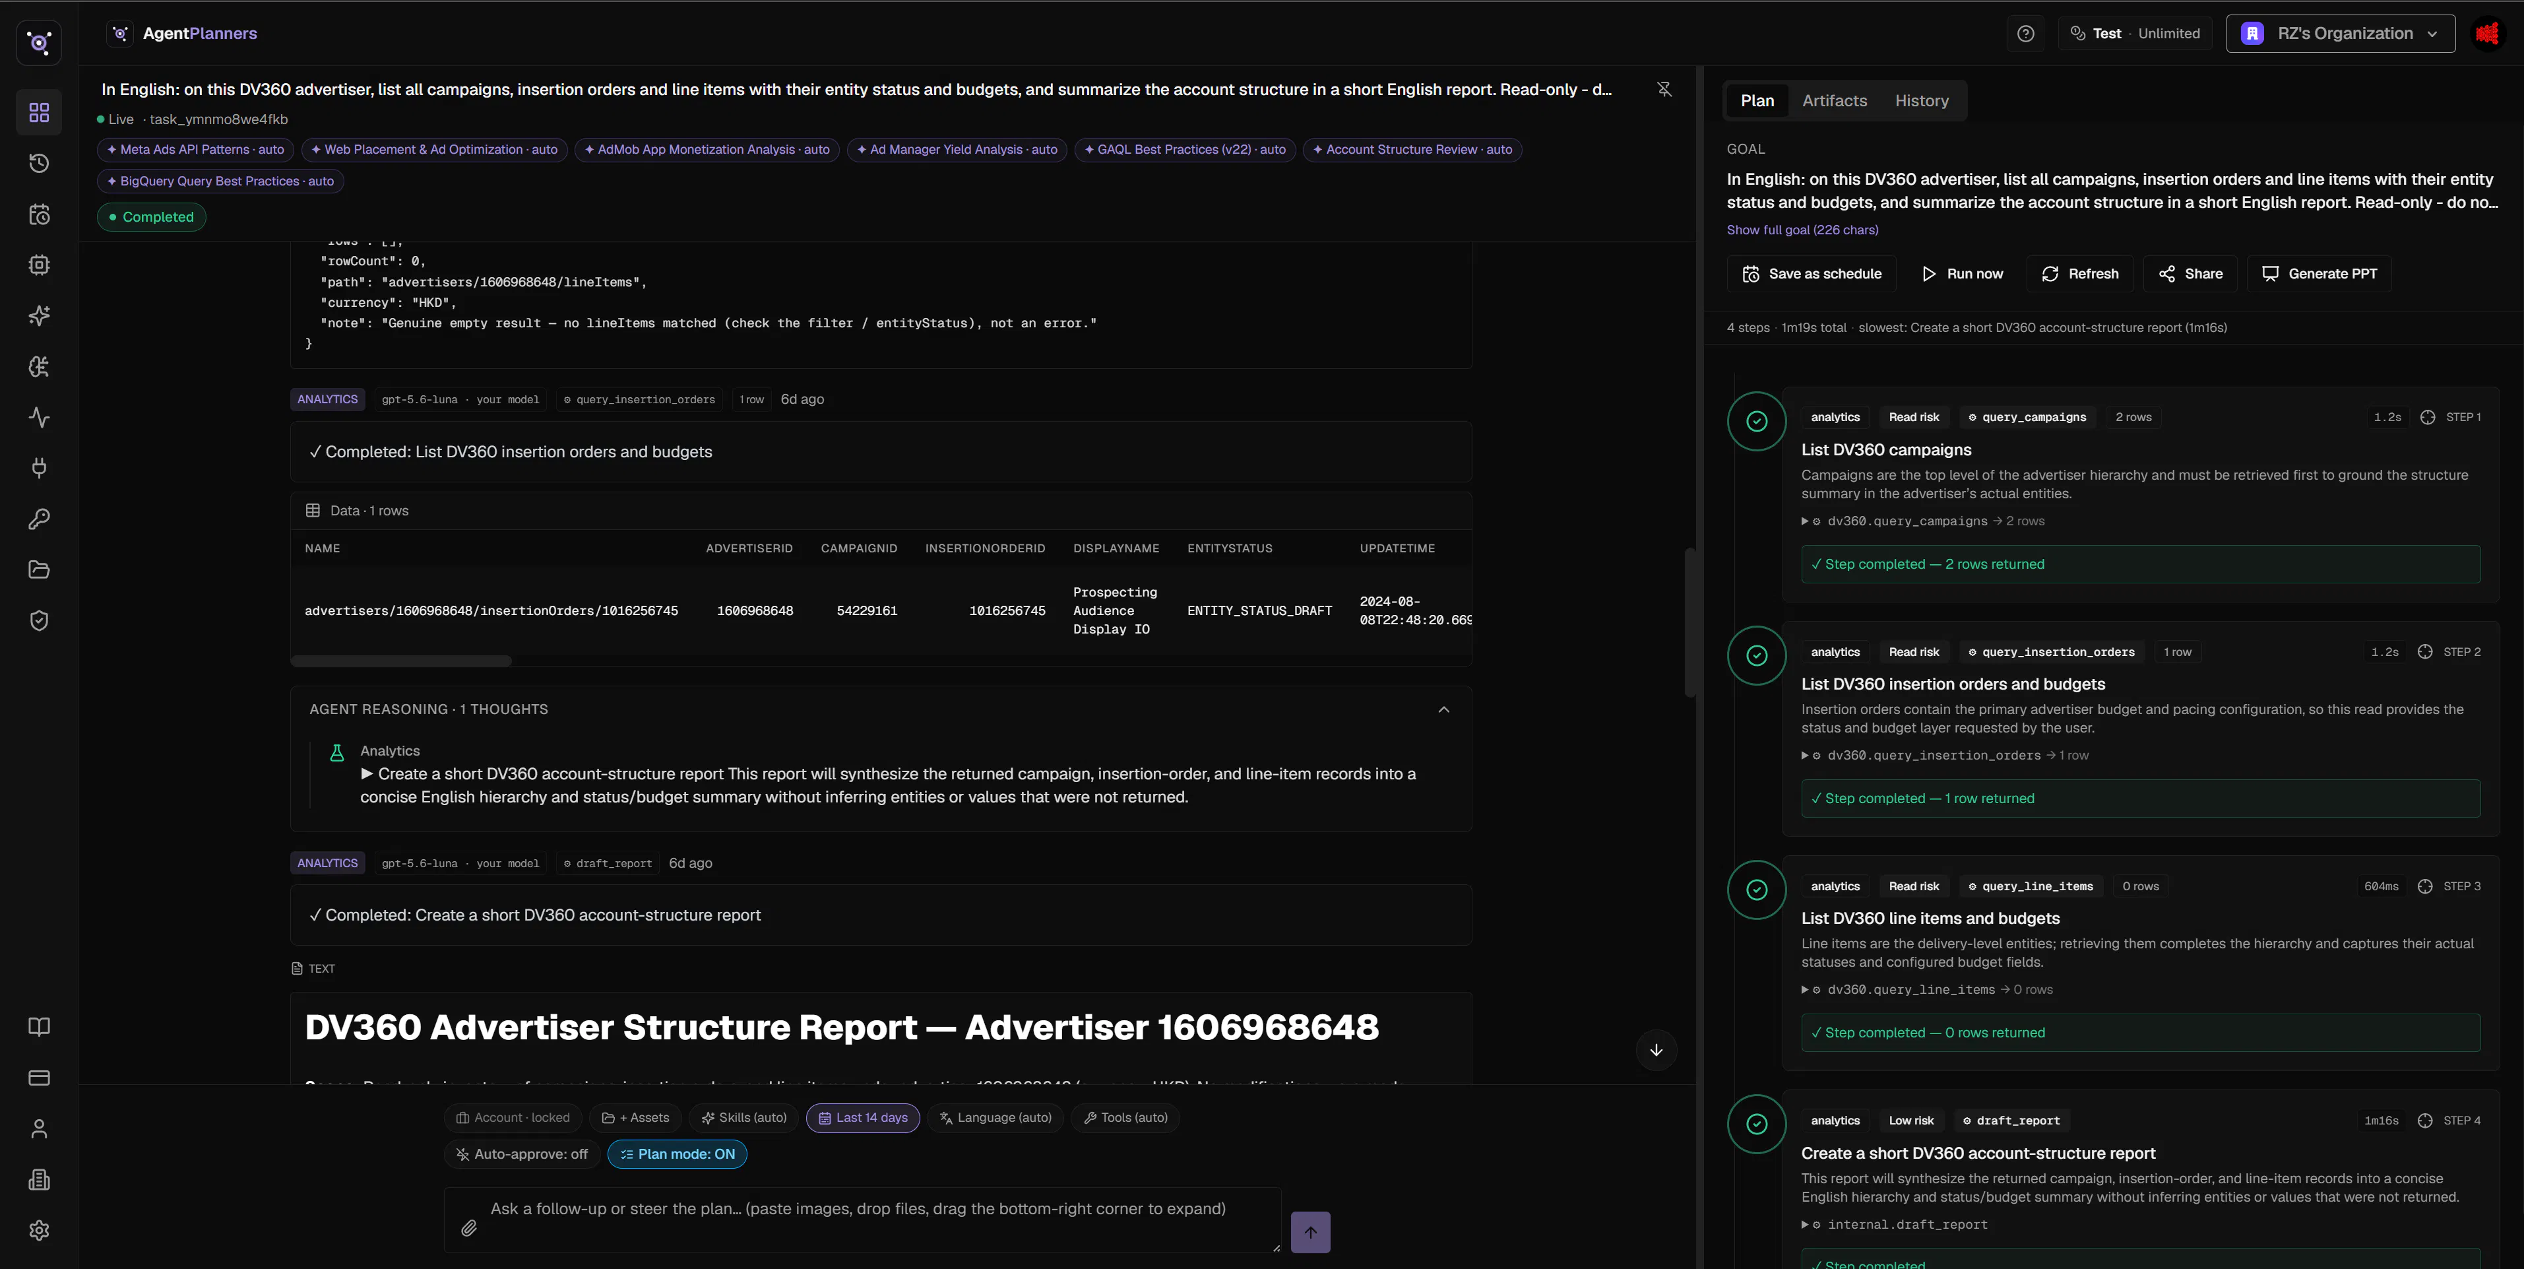
Task: Toggle Language (auto) chip
Action: click(x=995, y=1118)
